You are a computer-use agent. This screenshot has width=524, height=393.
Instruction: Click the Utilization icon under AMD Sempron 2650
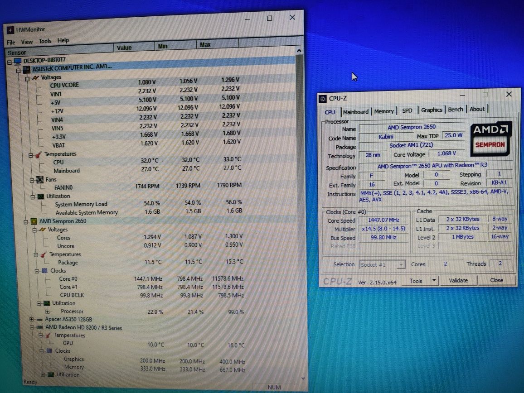click(x=46, y=303)
